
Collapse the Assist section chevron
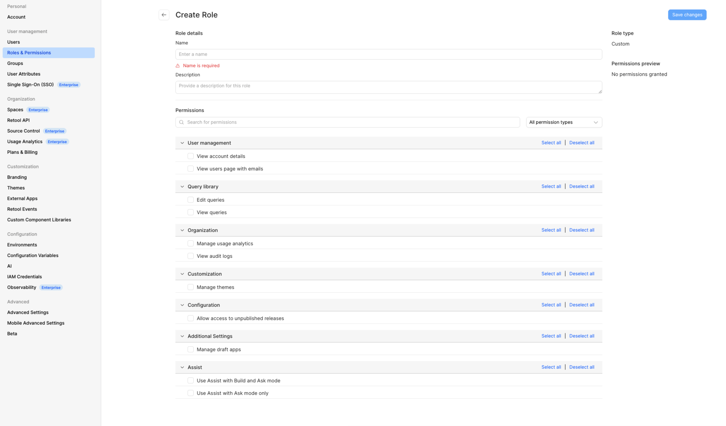(x=182, y=367)
